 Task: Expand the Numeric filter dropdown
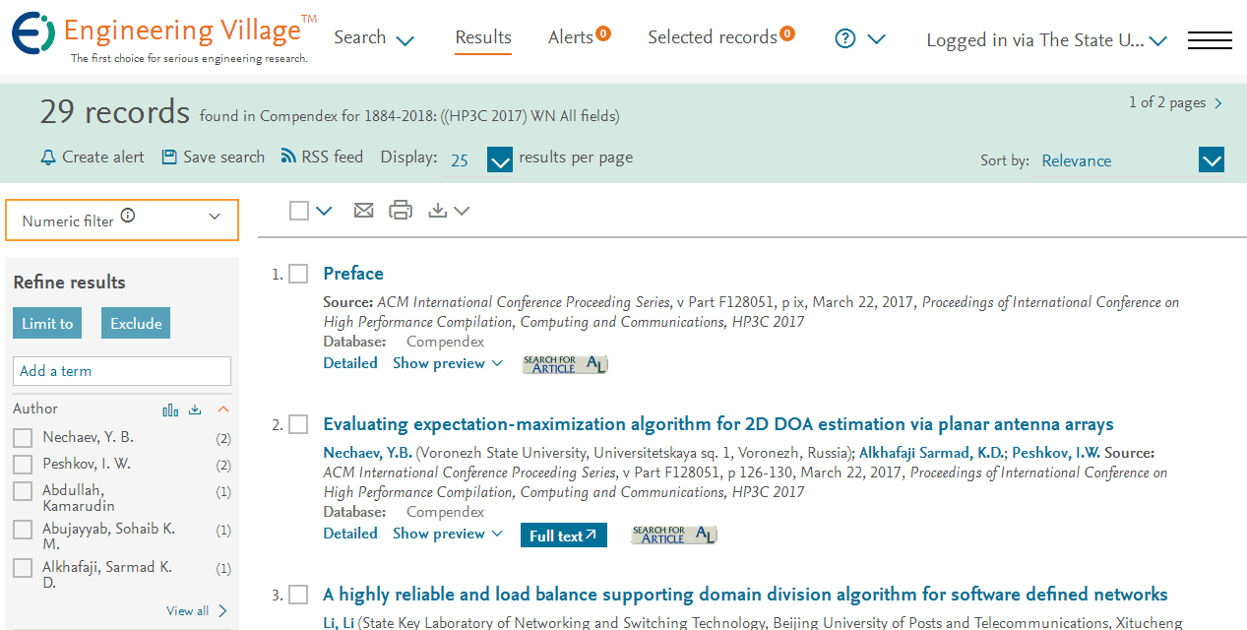point(122,220)
